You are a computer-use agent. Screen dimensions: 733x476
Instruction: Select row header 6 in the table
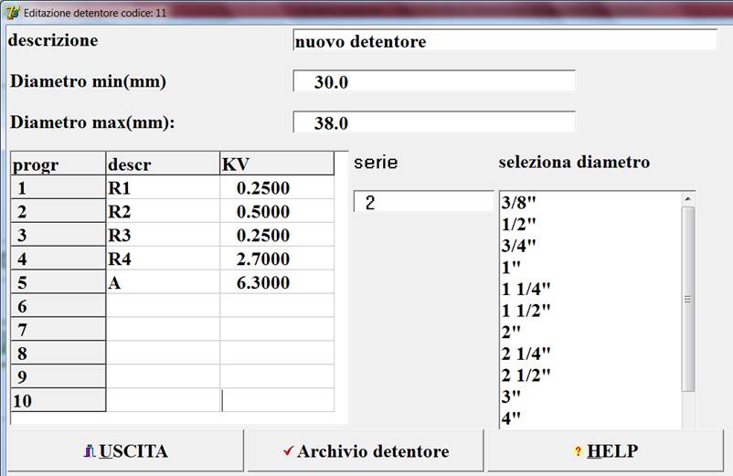pyautogui.click(x=58, y=306)
